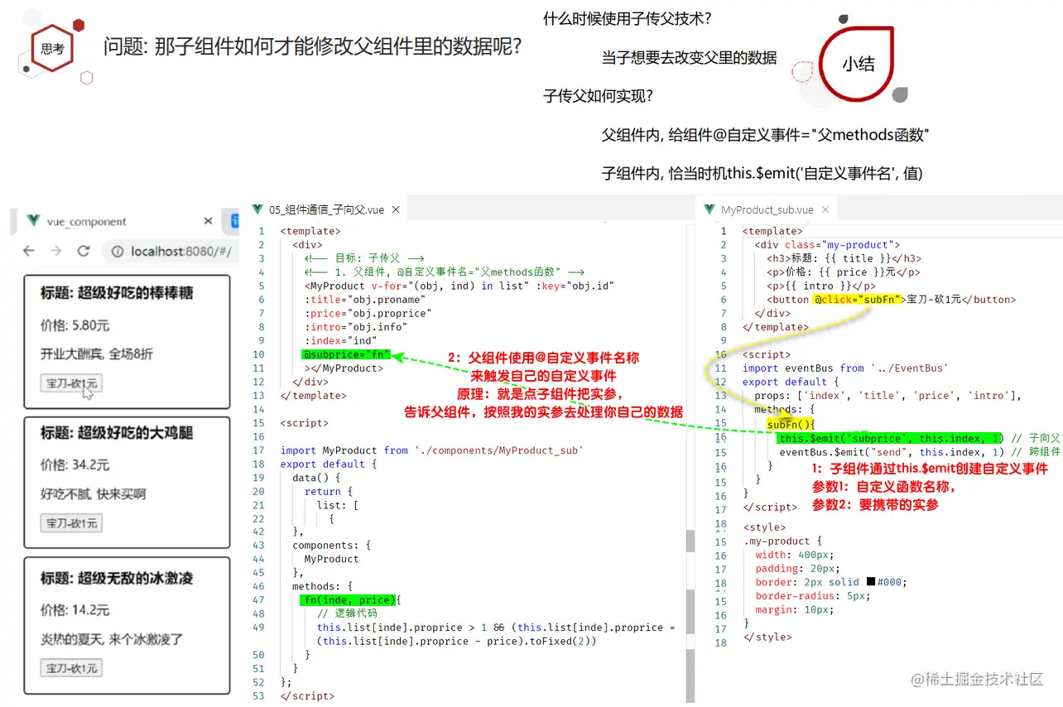
Task: Click the eventBus.$emit("send", this.index, 1) line
Action: click(x=891, y=452)
